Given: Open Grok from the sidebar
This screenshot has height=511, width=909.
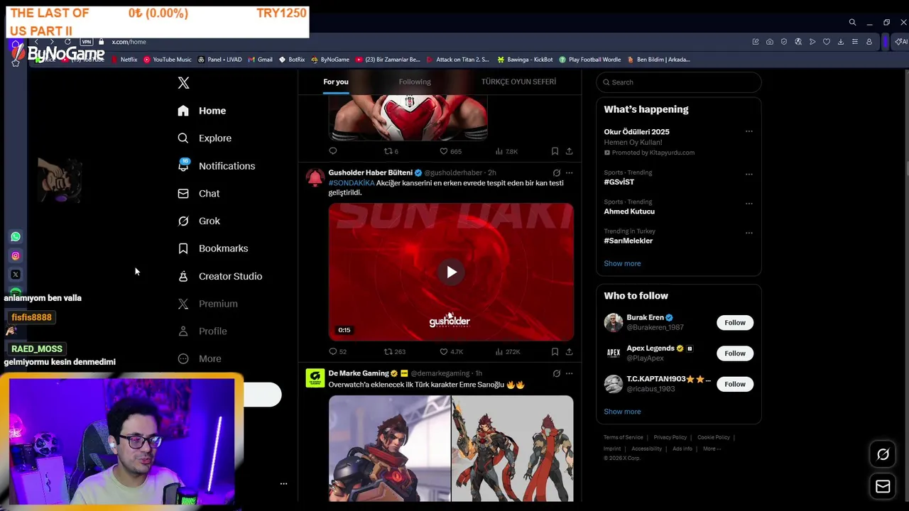Looking at the screenshot, I should pos(199,221).
